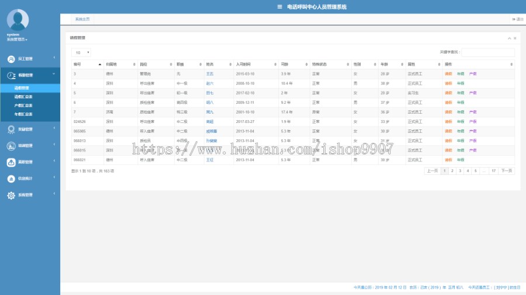This screenshot has height=295, width=526.
Task: Switch to the 系统主页 tab
Action: pyautogui.click(x=82, y=19)
